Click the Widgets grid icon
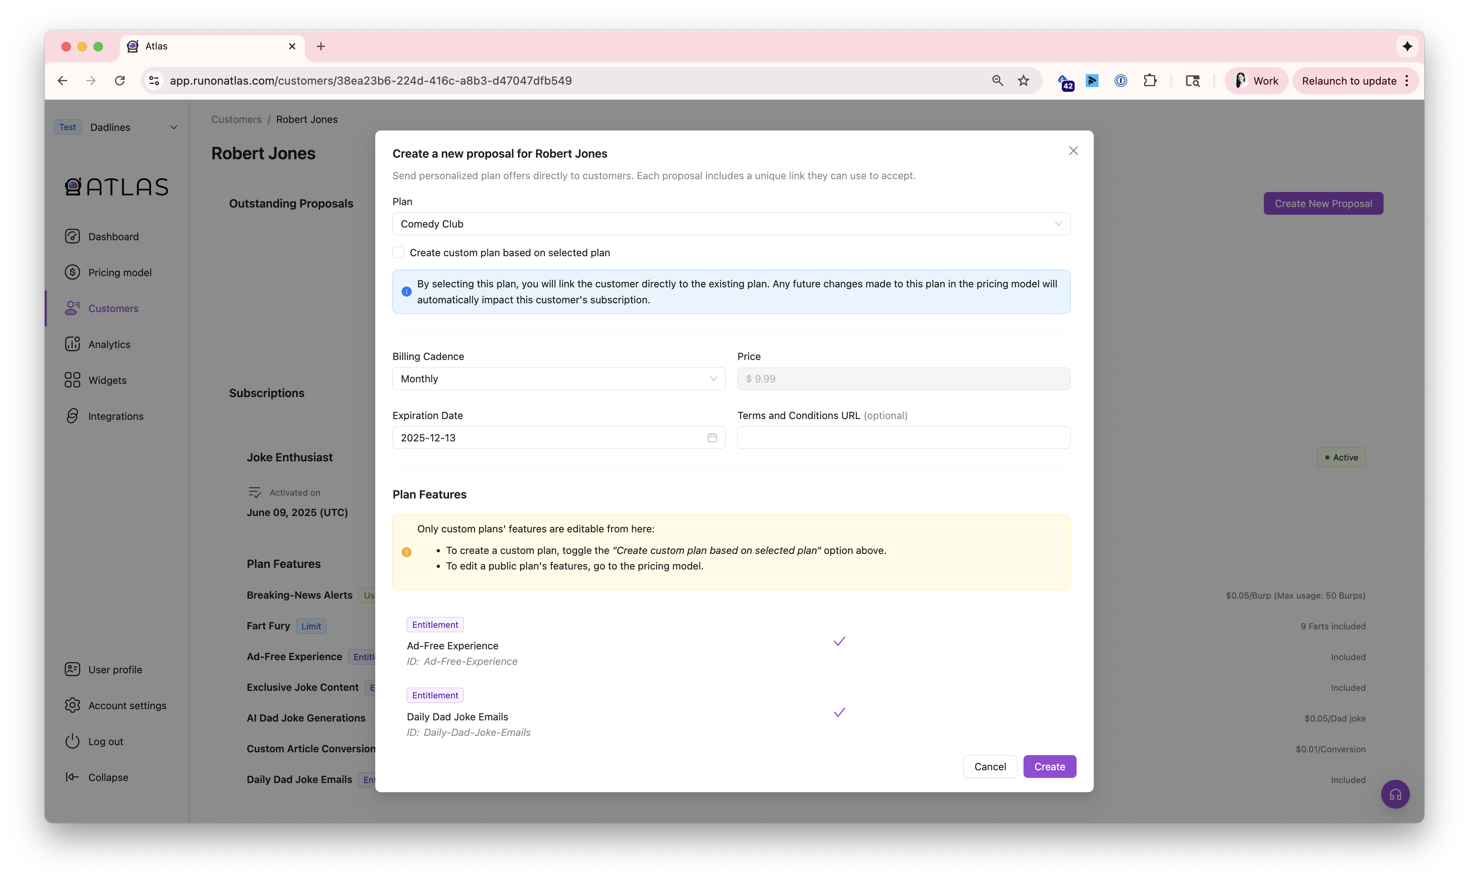The image size is (1469, 882). pos(73,380)
